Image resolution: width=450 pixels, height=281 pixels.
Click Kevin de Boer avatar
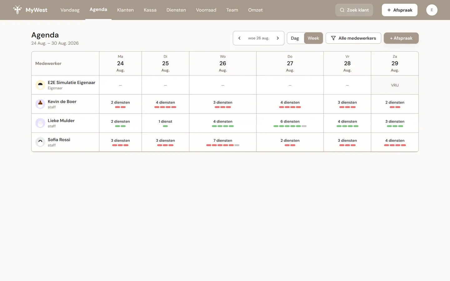(40, 104)
